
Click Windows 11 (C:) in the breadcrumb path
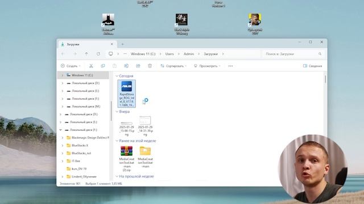(143, 54)
